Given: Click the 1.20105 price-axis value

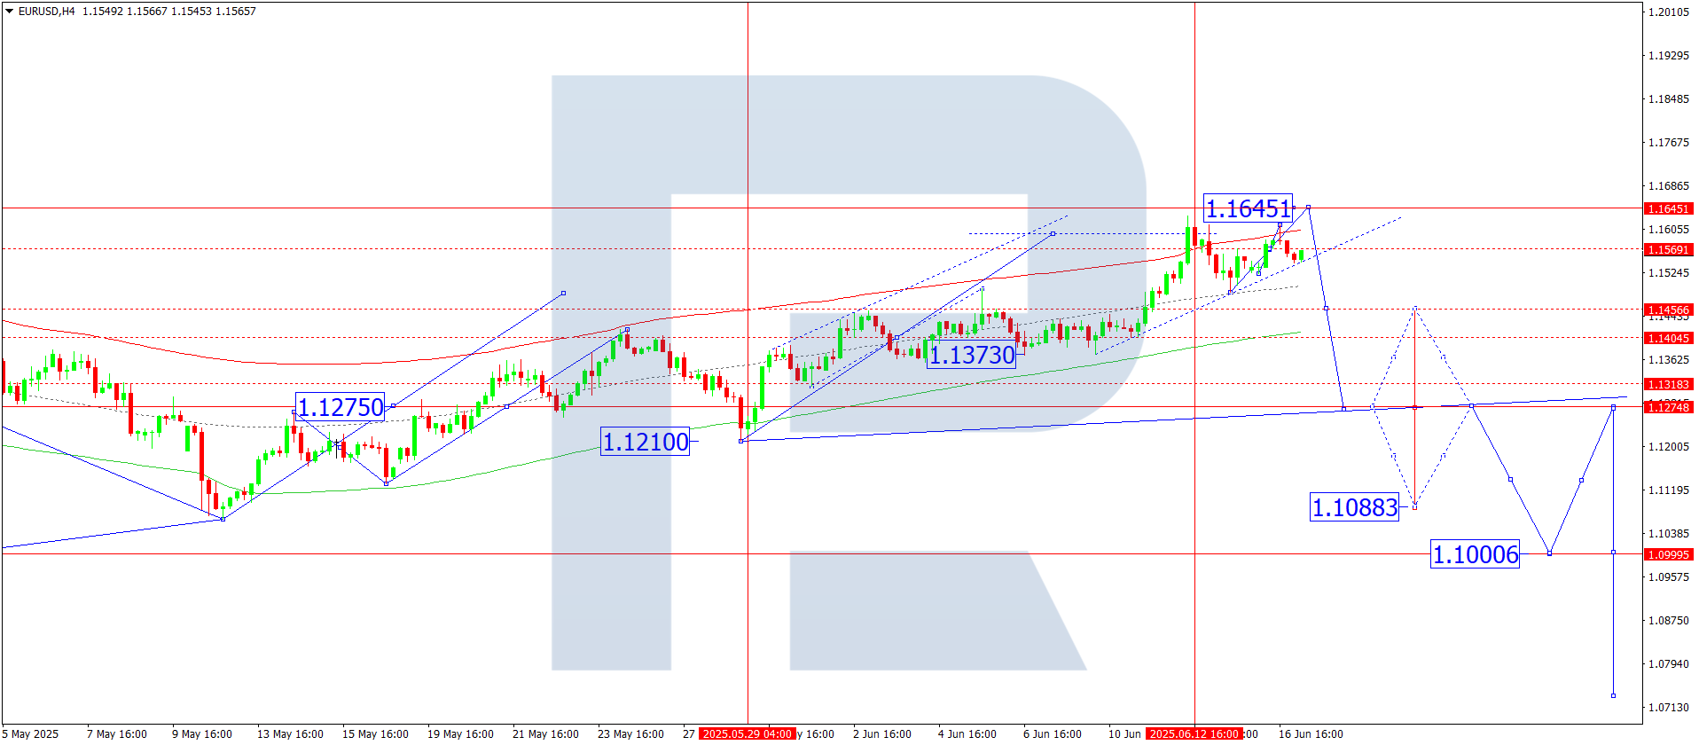Looking at the screenshot, I should click(1668, 12).
